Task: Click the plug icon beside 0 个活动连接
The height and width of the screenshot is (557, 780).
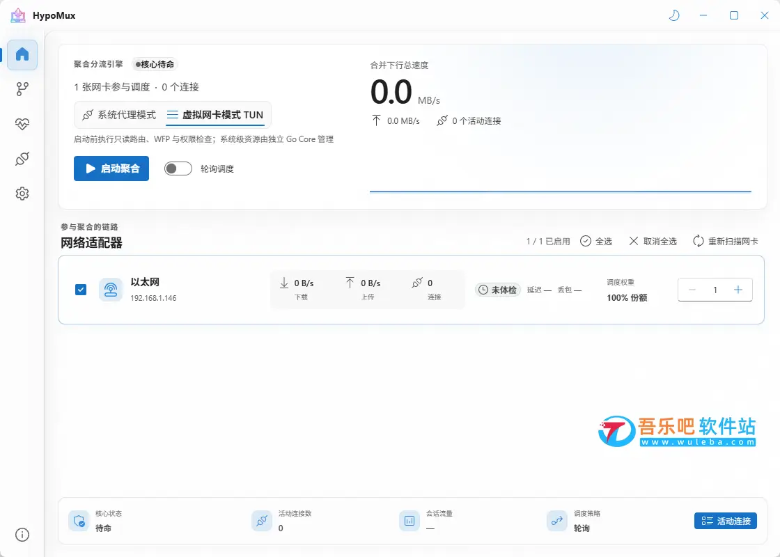Action: click(x=442, y=121)
